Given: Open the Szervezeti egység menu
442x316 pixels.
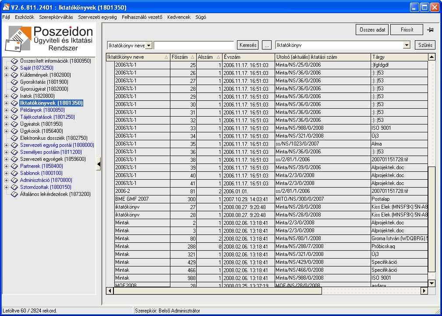Looking at the screenshot, I should click(x=97, y=17).
